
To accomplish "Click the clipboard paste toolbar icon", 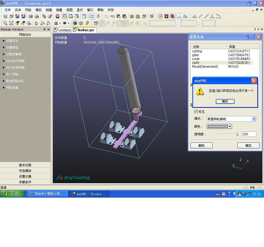I will [x=57, y=16].
